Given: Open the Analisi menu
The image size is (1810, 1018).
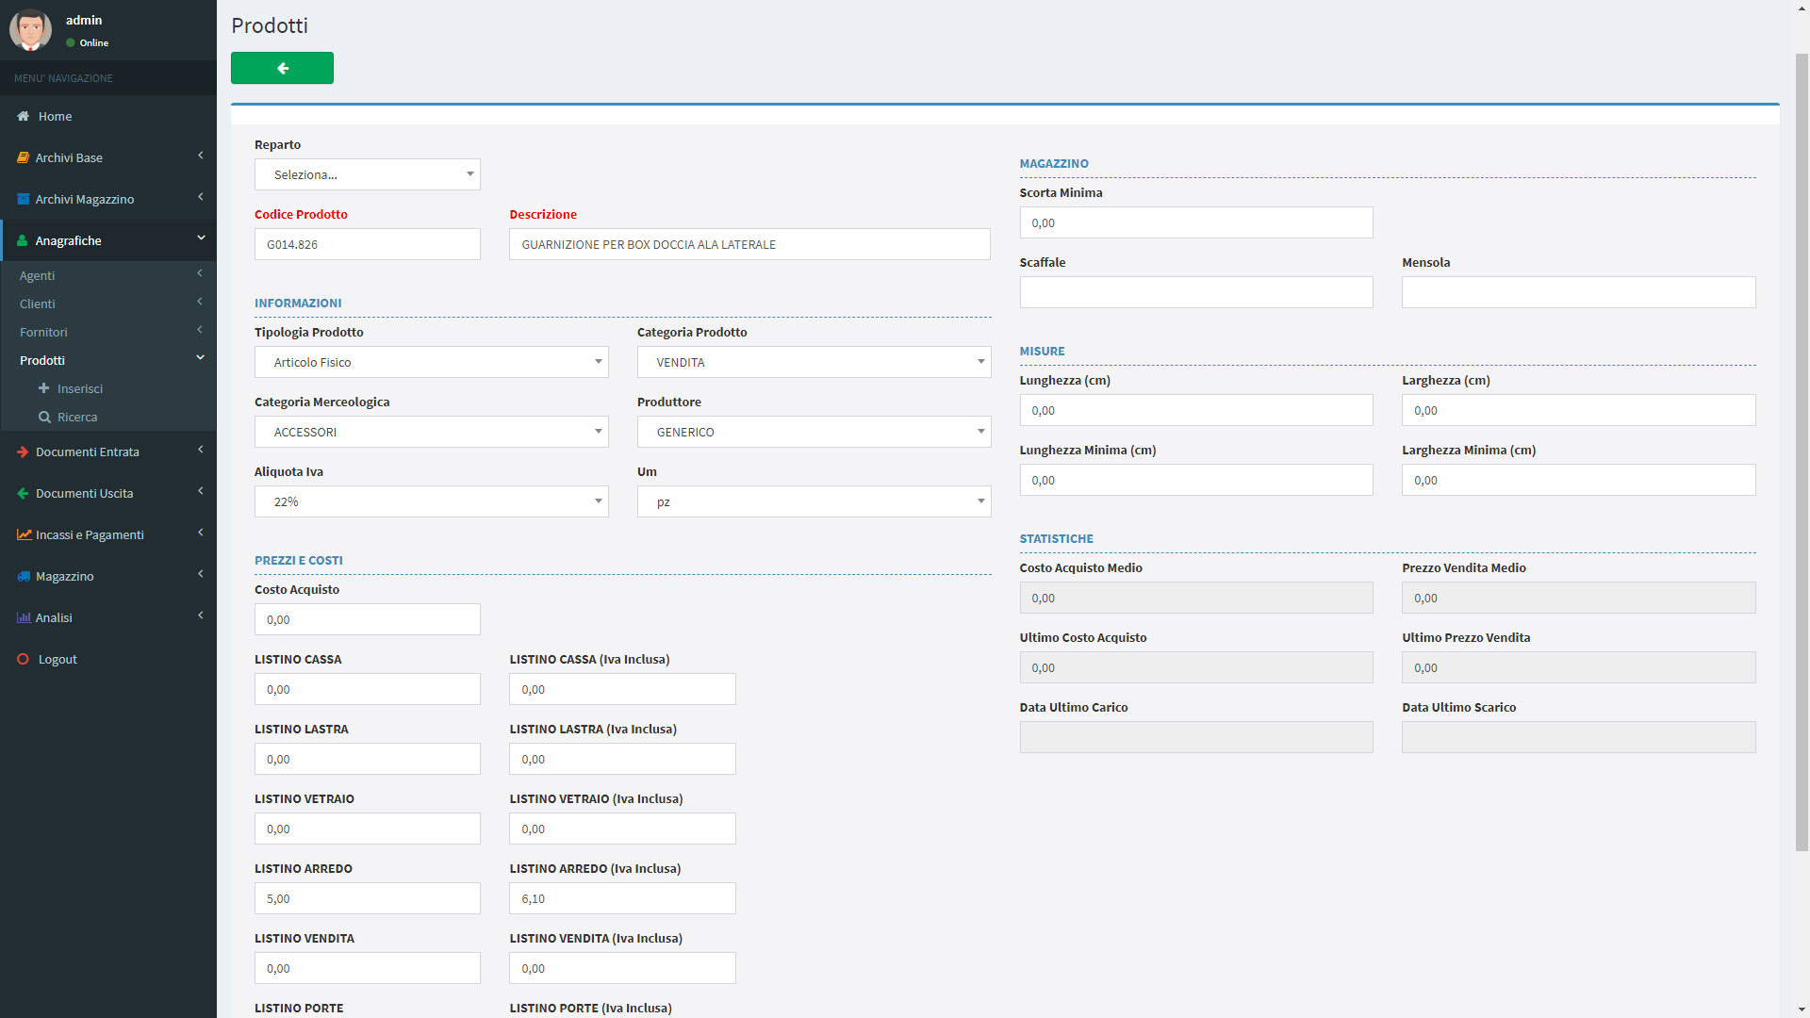Looking at the screenshot, I should tap(108, 617).
